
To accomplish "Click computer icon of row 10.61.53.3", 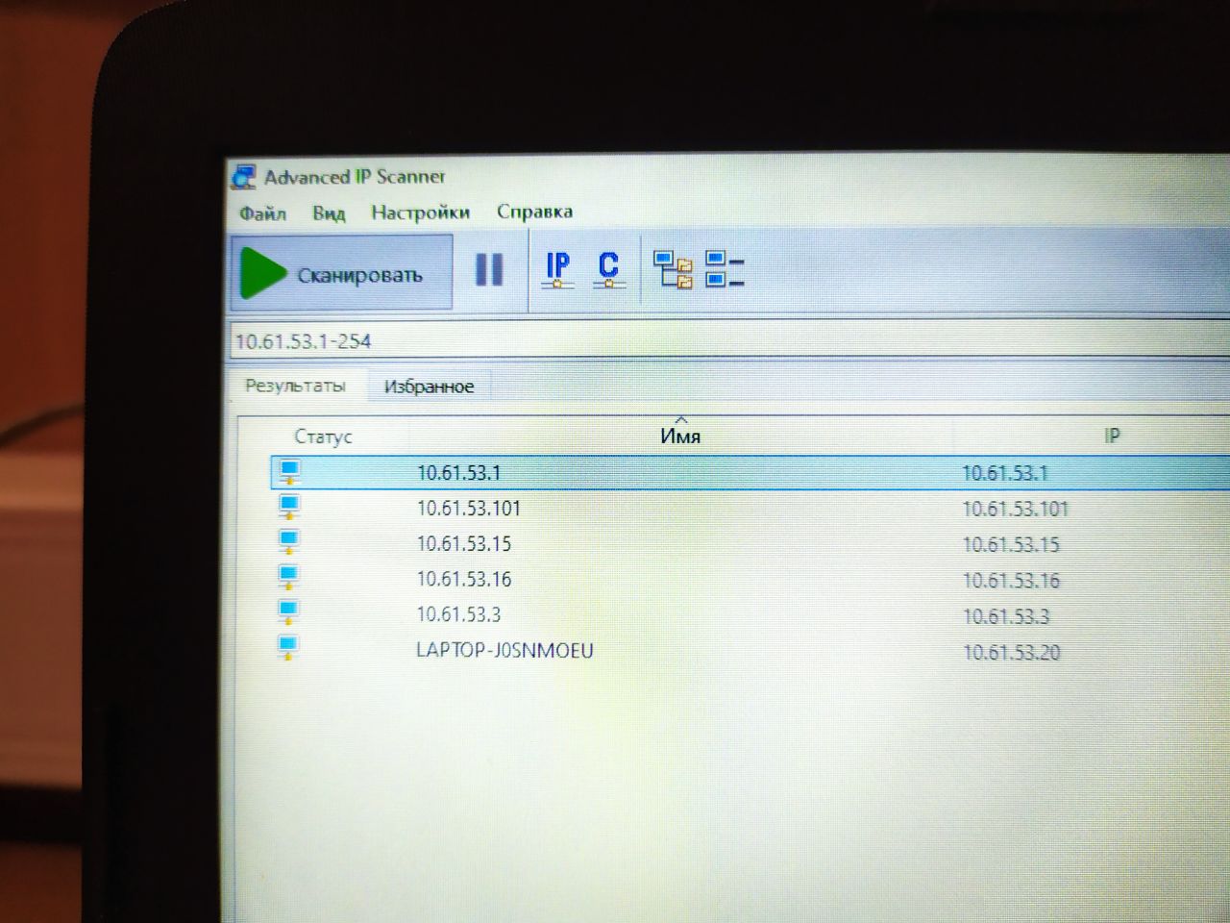I will (288, 611).
